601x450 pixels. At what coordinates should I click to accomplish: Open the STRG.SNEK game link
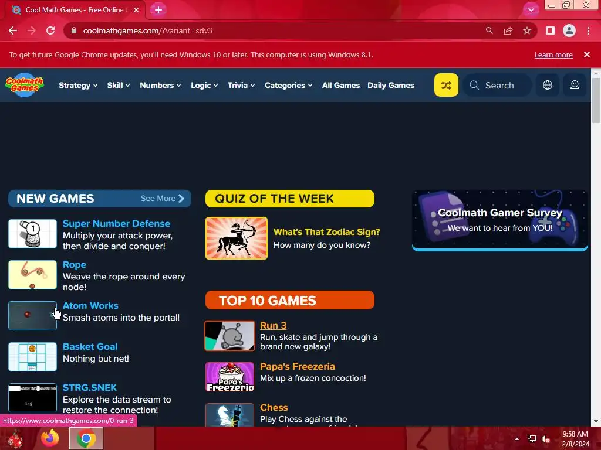(89, 387)
